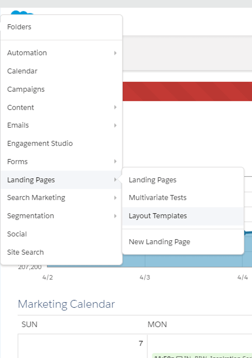Expand the Emails submenu arrow
The image size is (252, 358).
pos(115,125)
